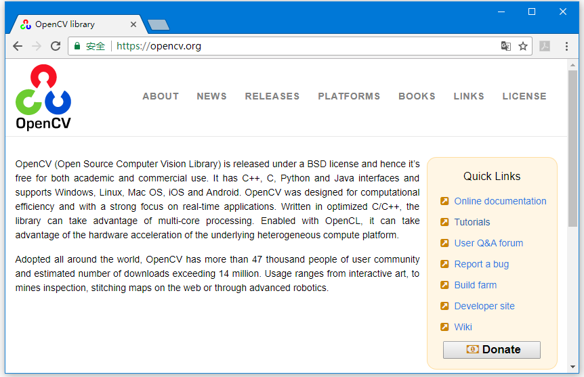The height and width of the screenshot is (377, 584).
Task: Open the Wiki link
Action: point(463,327)
